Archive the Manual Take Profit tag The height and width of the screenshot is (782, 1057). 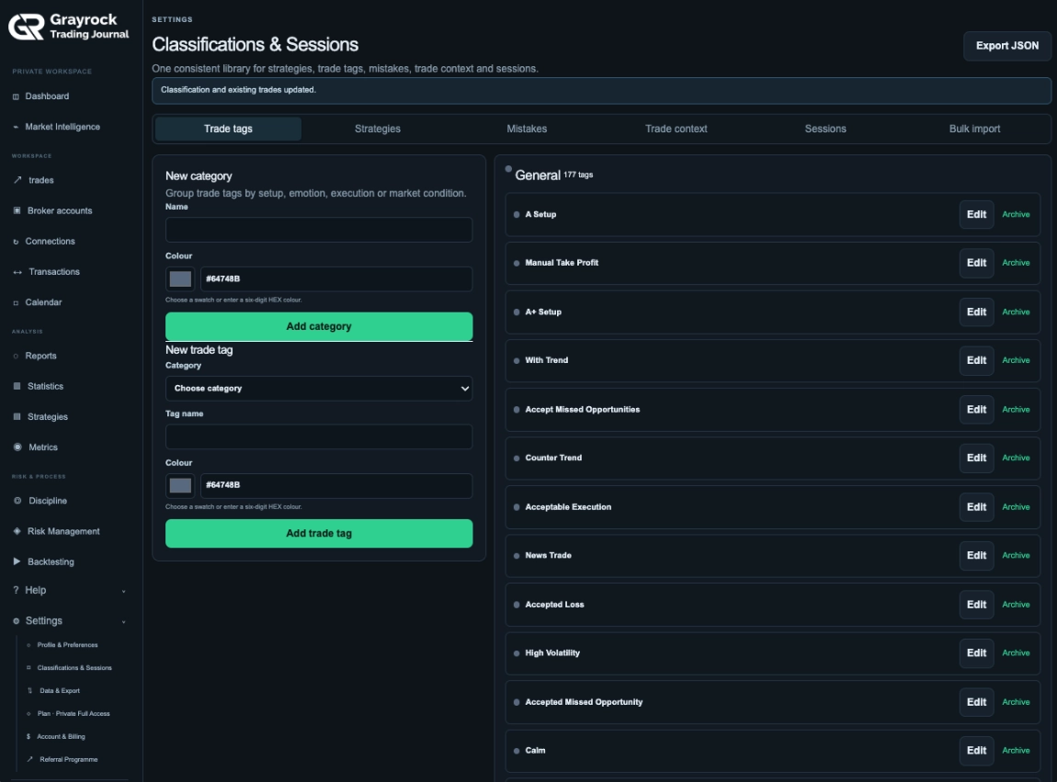tap(1016, 263)
